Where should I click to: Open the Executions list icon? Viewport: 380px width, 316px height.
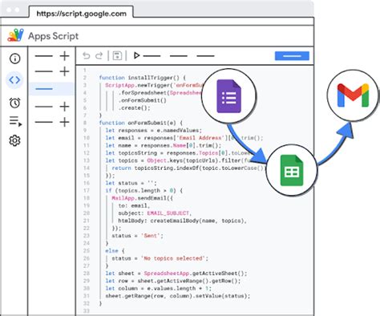click(x=15, y=121)
